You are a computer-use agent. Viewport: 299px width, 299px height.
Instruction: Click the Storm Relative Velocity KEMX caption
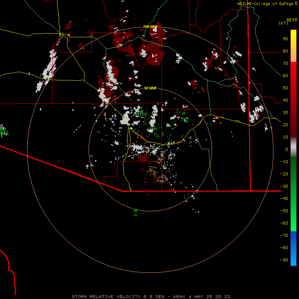(151, 297)
